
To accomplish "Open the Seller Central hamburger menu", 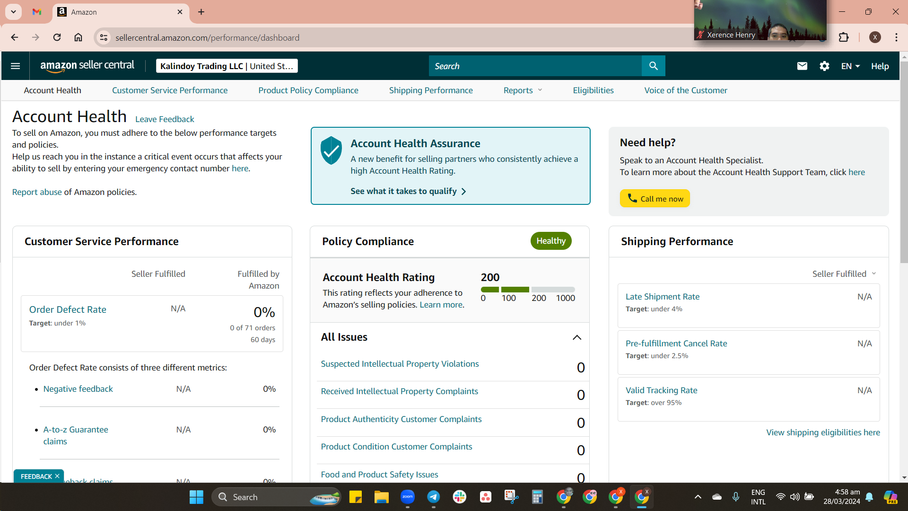I will coord(15,66).
